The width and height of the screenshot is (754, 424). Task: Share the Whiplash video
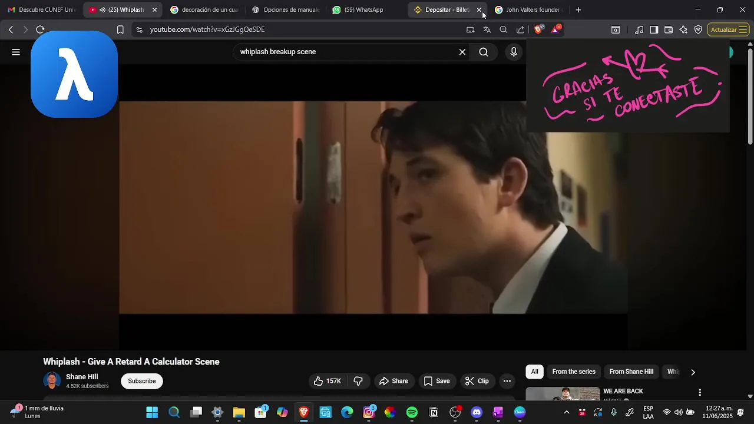click(x=394, y=381)
